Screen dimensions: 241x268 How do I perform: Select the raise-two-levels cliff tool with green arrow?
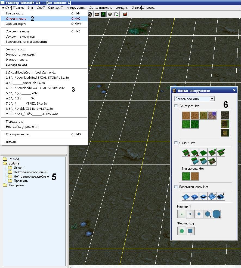point(221,153)
